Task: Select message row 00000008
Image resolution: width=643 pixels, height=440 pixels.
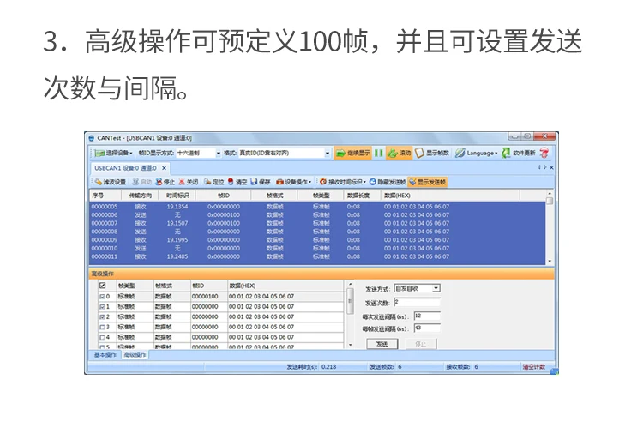Action: click(318, 232)
